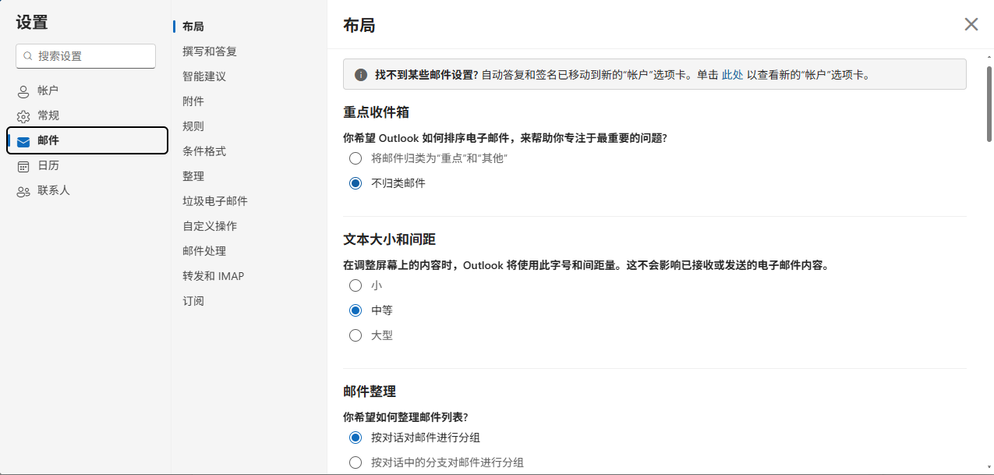This screenshot has height=475, width=994.
Task: Close the settings dialog with X
Action: click(x=971, y=24)
